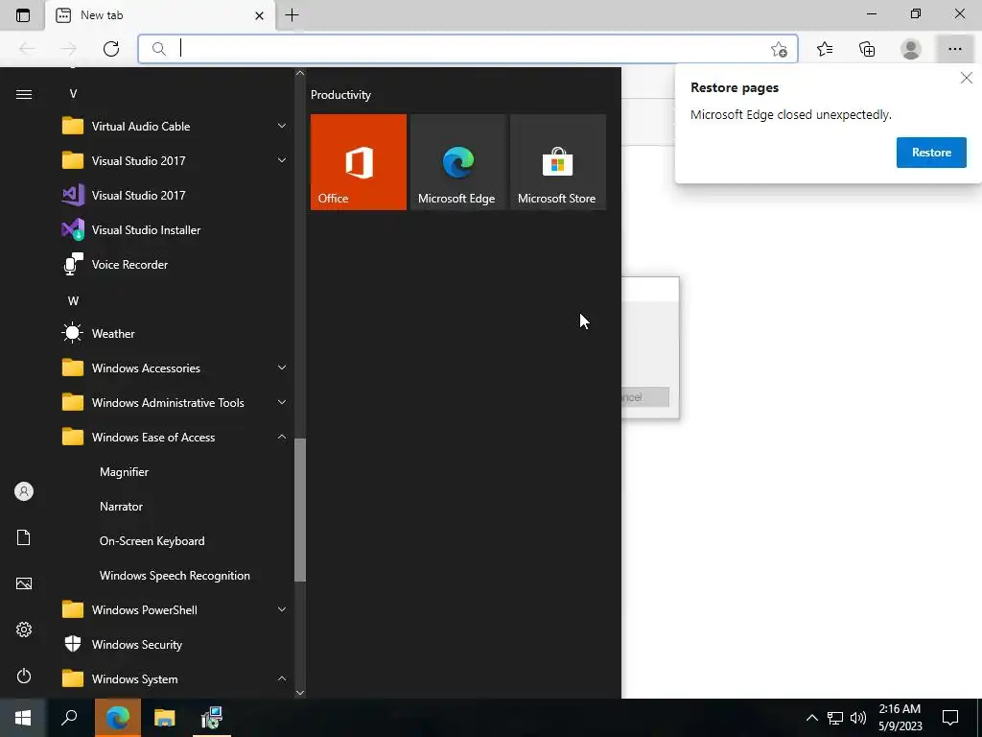Click the Start menu hamburger expand icon

[x=24, y=94]
